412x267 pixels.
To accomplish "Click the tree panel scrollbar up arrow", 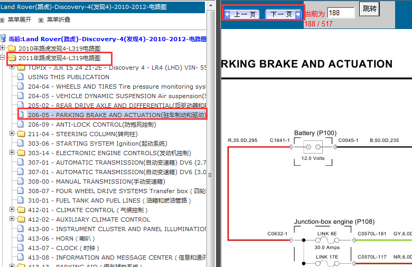I will [x=210, y=5].
